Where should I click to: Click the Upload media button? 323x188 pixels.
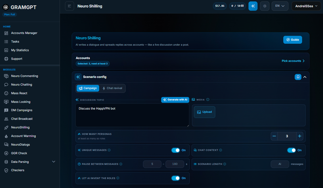(x=204, y=112)
